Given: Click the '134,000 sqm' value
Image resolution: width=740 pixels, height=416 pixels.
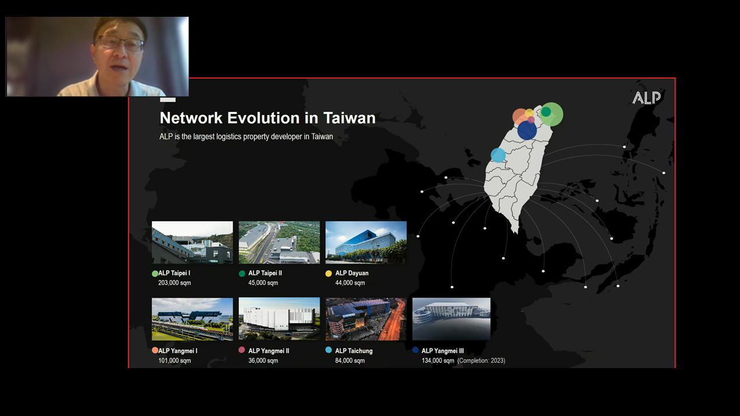Looking at the screenshot, I should [x=438, y=361].
